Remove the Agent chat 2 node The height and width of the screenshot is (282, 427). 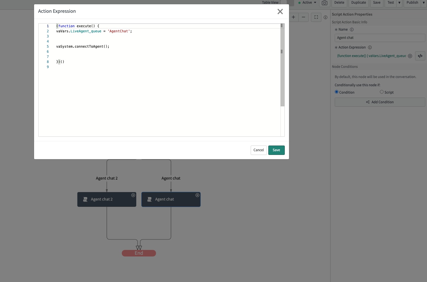pyautogui.click(x=133, y=195)
